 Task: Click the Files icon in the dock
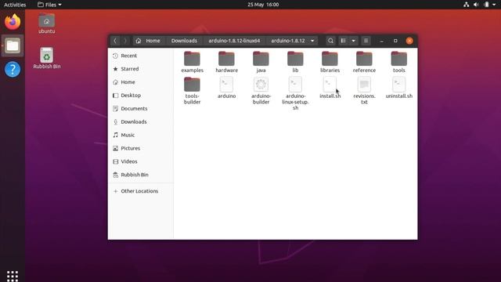[x=13, y=45]
